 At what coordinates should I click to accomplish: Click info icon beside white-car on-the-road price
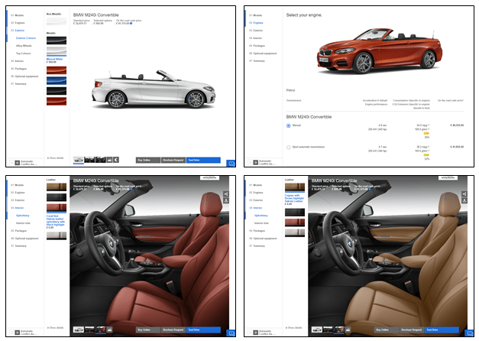coord(131,23)
